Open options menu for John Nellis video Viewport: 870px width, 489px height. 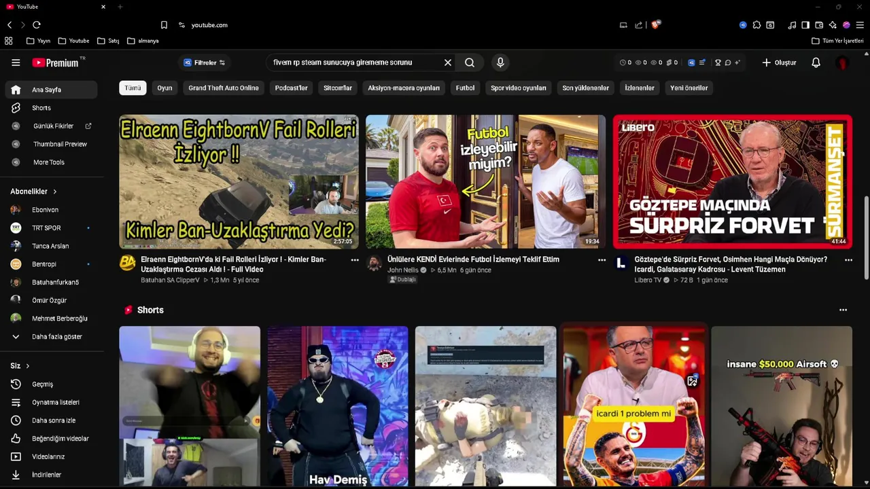(602, 259)
